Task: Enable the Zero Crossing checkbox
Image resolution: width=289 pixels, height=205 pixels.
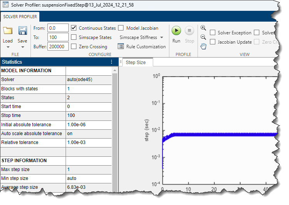Action: coord(74,47)
